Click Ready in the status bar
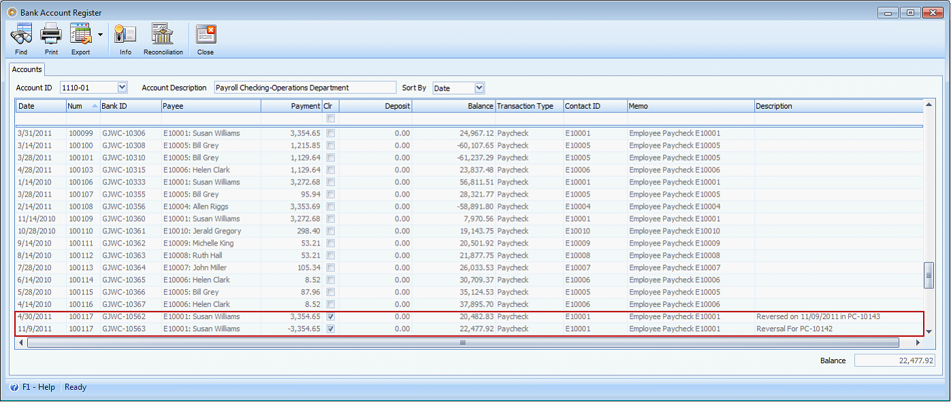Image resolution: width=951 pixels, height=402 pixels. click(75, 387)
